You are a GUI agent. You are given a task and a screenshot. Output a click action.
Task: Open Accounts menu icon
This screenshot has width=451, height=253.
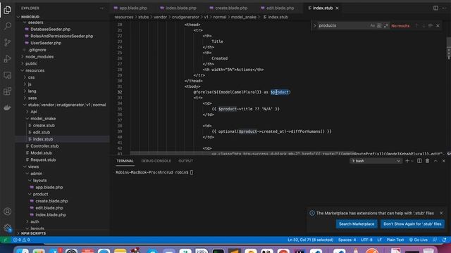[x=8, y=212]
